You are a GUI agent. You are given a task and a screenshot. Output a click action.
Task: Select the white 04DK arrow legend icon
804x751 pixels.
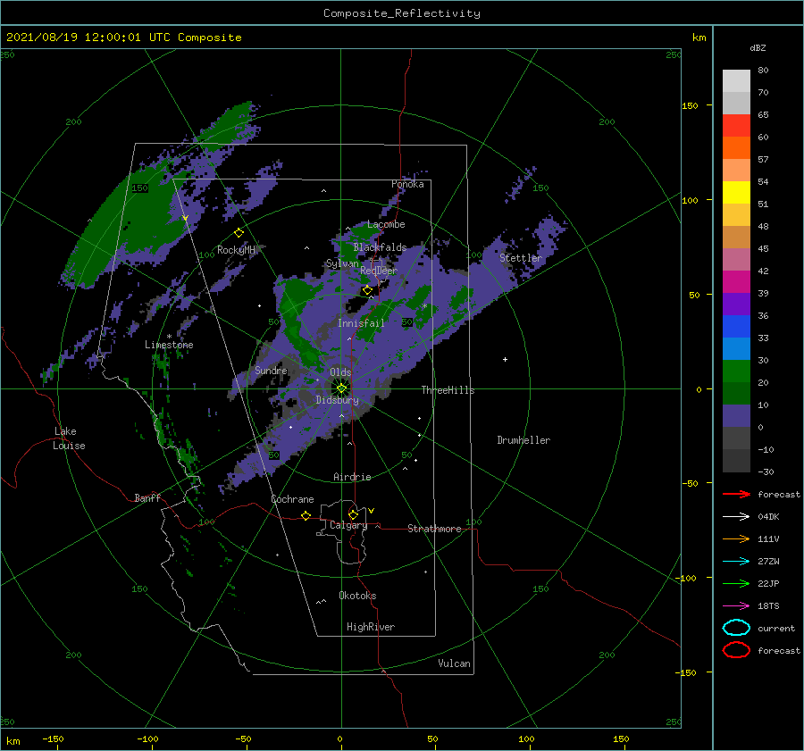pos(736,516)
